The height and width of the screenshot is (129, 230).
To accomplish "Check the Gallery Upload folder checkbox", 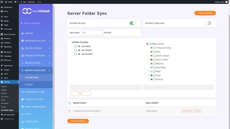I will click(154, 56).
